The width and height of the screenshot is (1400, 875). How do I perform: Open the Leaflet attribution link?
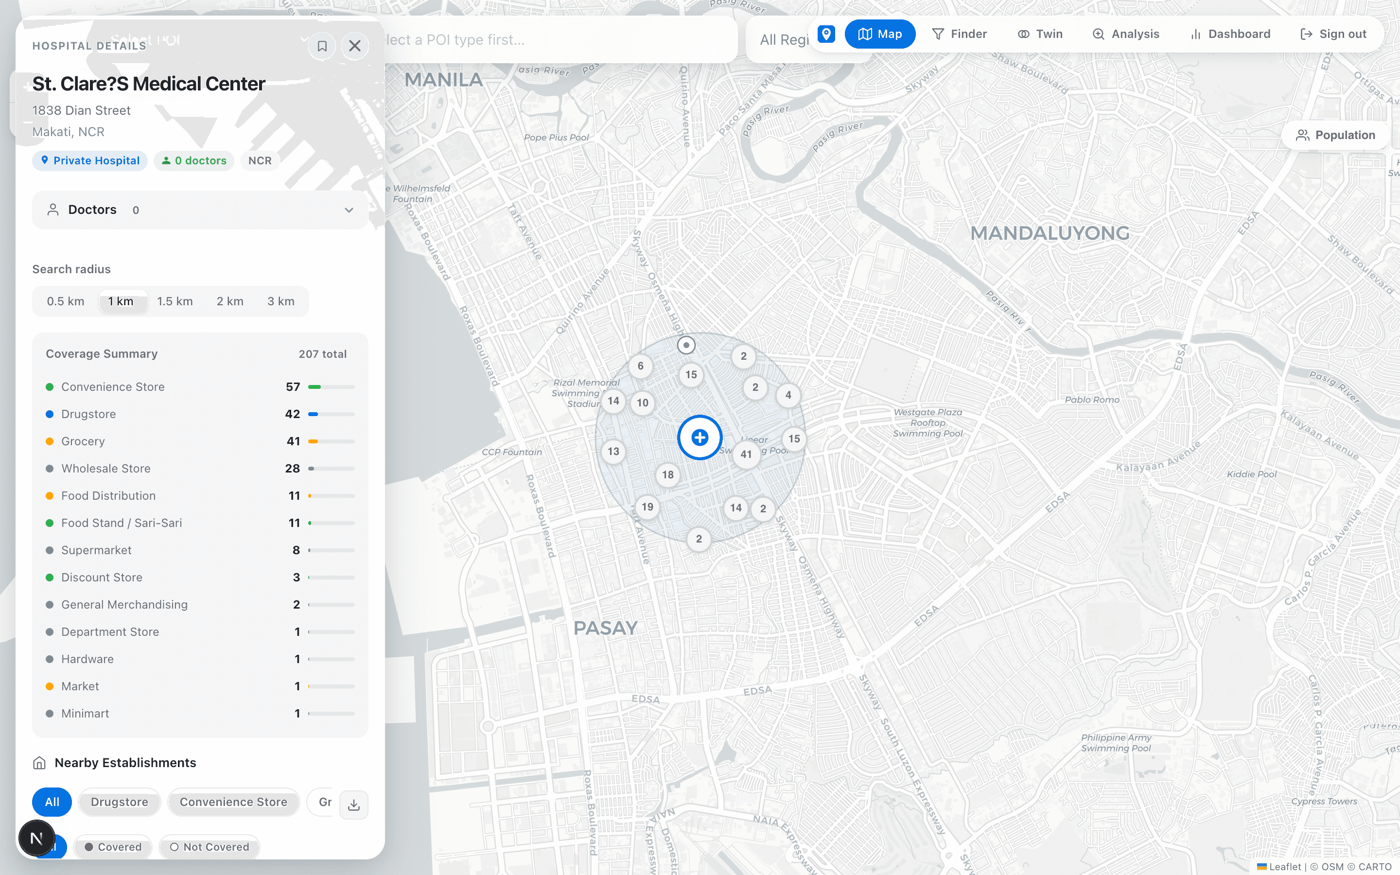point(1278,867)
